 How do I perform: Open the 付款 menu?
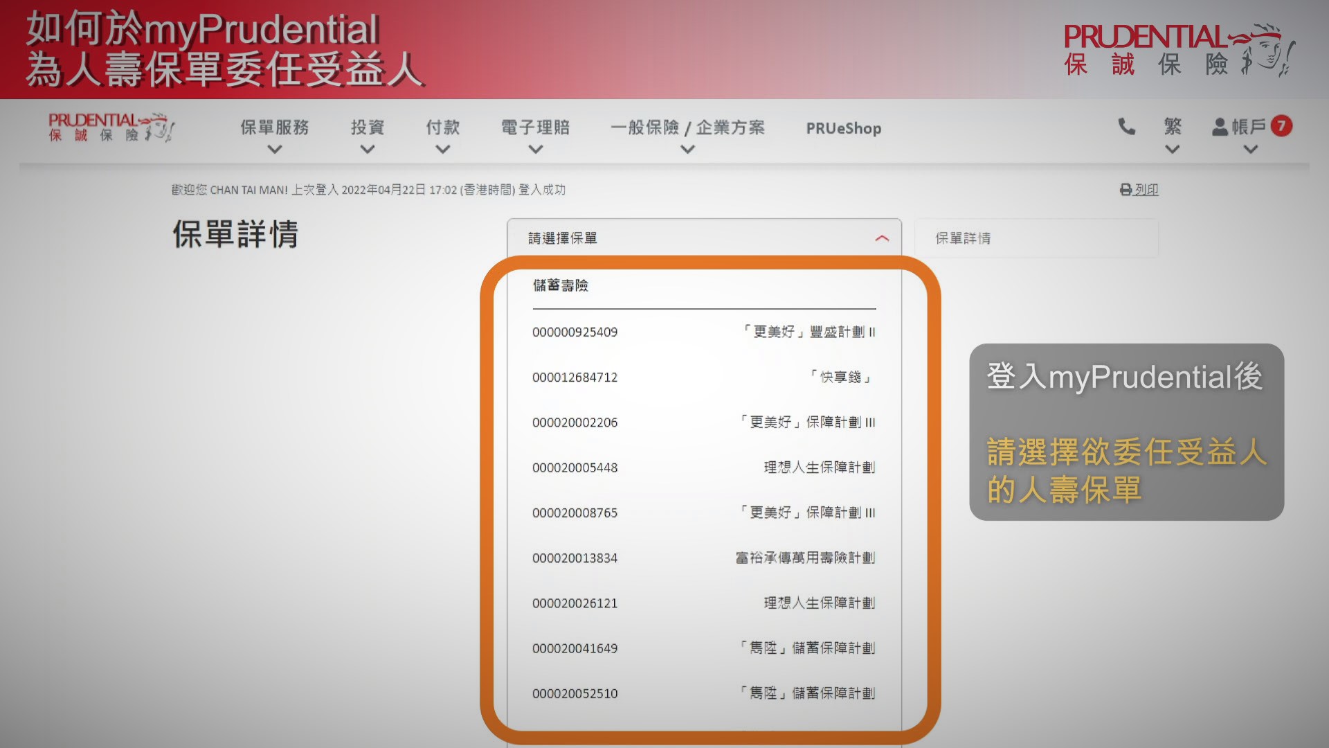click(443, 127)
